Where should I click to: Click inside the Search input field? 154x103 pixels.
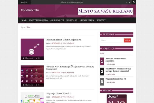click(112, 40)
